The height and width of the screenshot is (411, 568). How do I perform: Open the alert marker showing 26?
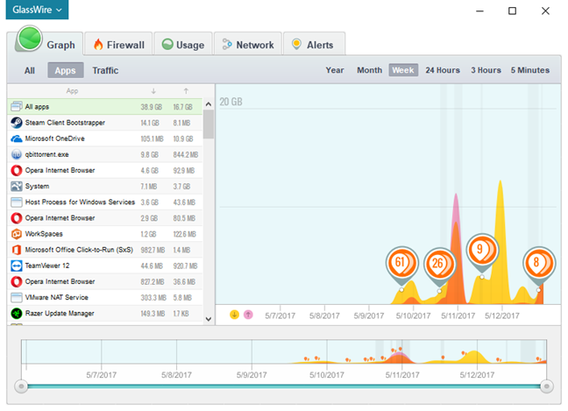(439, 266)
